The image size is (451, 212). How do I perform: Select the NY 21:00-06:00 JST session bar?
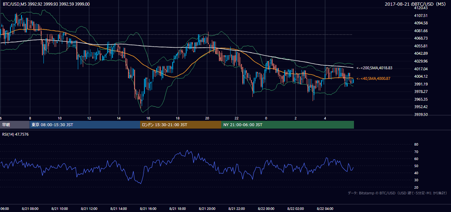point(288,125)
